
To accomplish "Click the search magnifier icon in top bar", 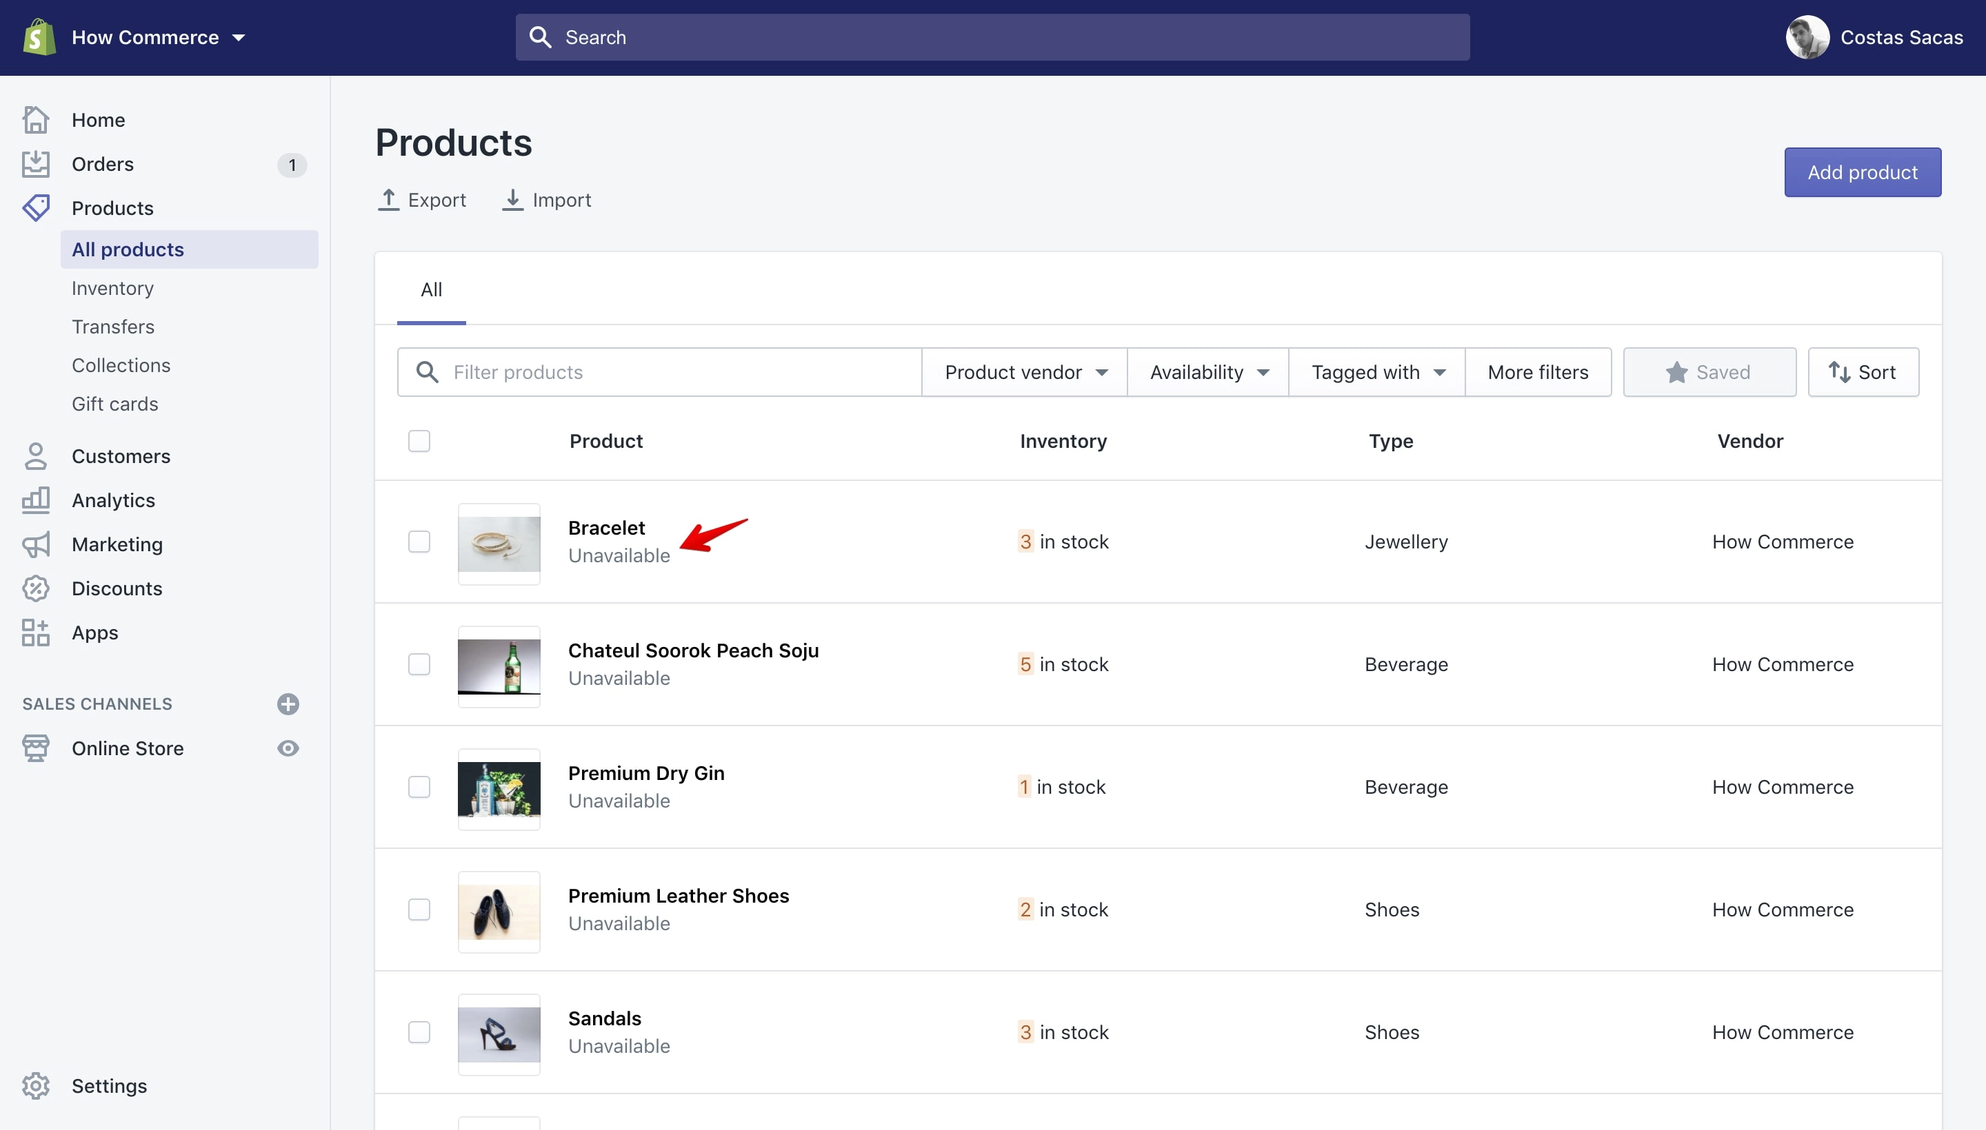I will pos(540,37).
